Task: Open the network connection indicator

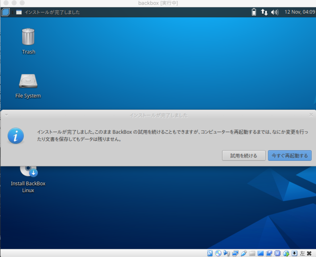Action: (264, 12)
